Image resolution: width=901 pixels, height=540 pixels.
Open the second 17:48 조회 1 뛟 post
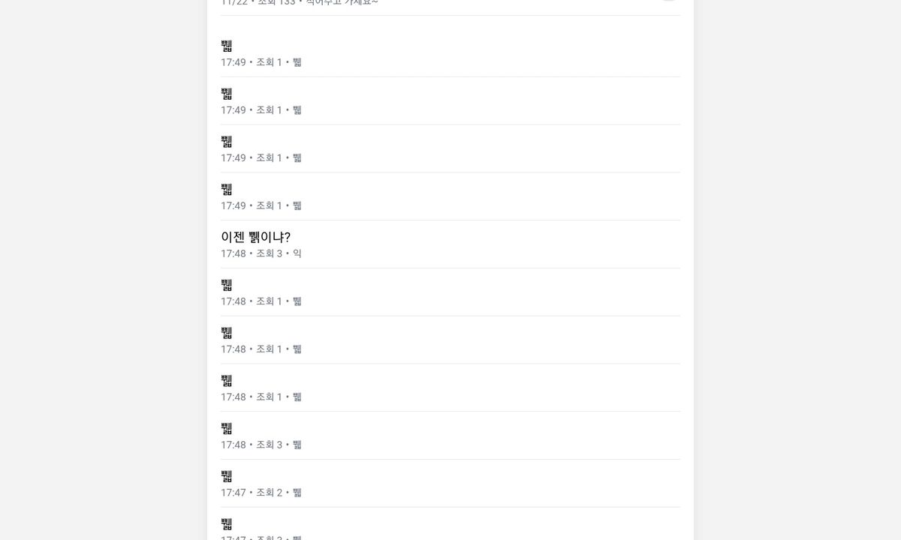click(227, 333)
